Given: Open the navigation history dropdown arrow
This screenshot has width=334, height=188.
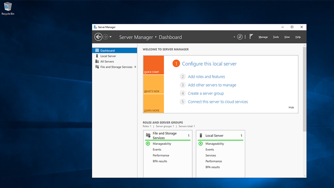Looking at the screenshot, I should pos(110,37).
